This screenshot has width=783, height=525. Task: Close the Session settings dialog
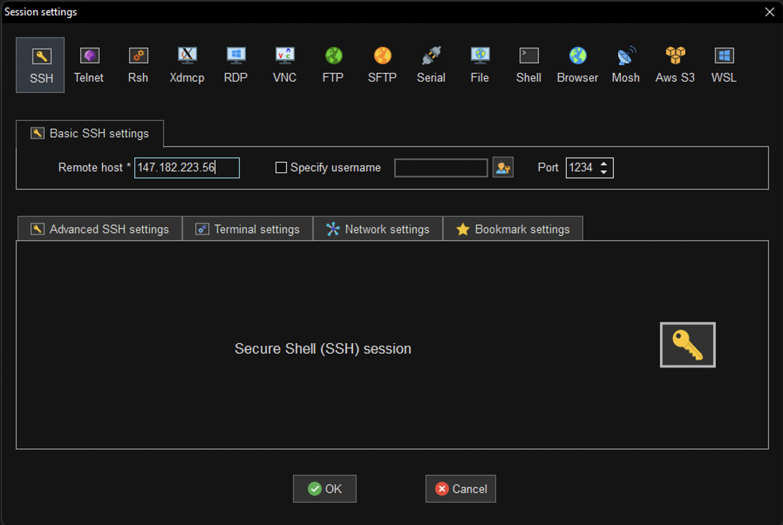tap(769, 12)
